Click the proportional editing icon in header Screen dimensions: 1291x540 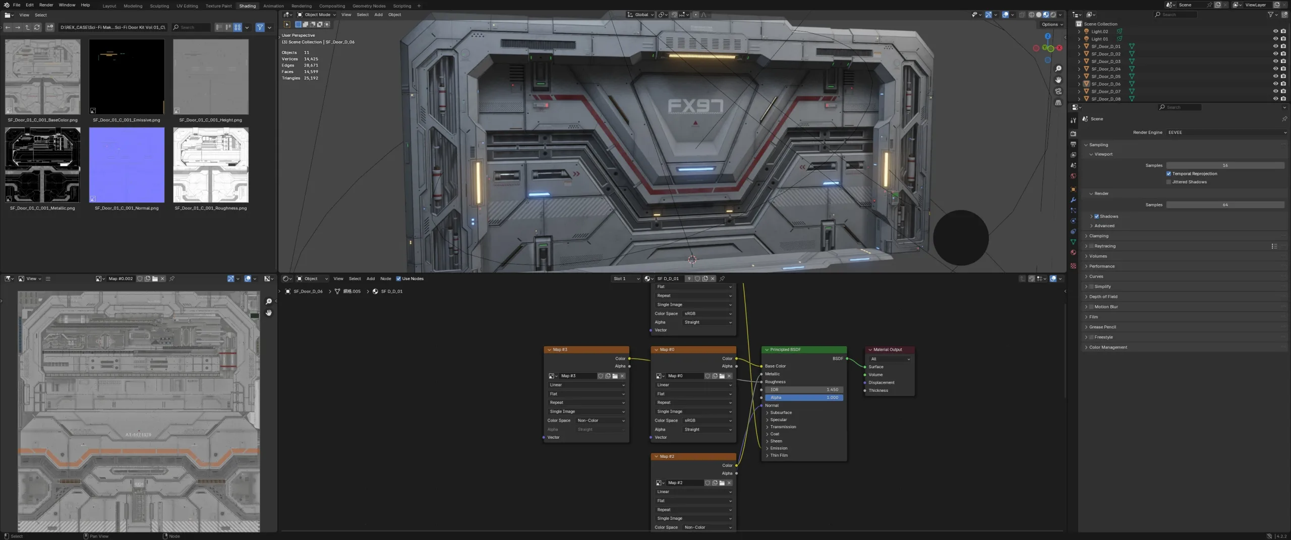coord(696,15)
